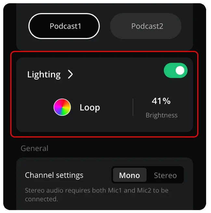Click the rainbow color wheel icon
Viewport: 211px width, 213px height.
62,107
